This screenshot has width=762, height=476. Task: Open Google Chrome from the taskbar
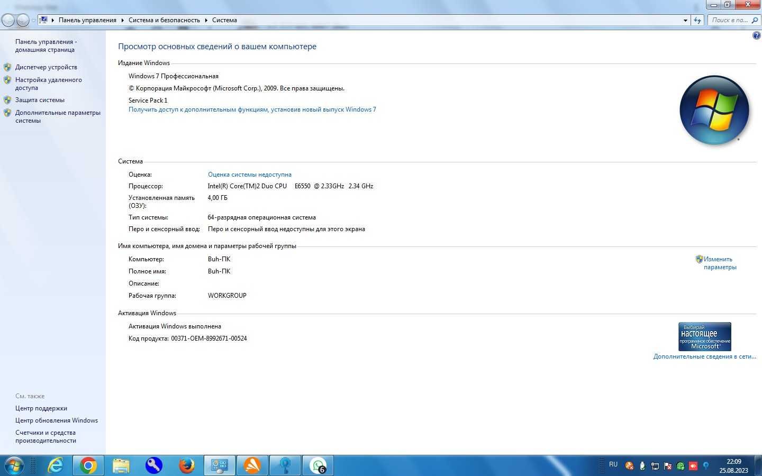point(88,465)
